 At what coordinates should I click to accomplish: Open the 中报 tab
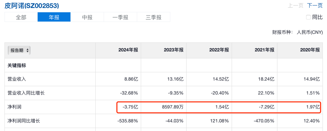pyautogui.click(x=87, y=17)
